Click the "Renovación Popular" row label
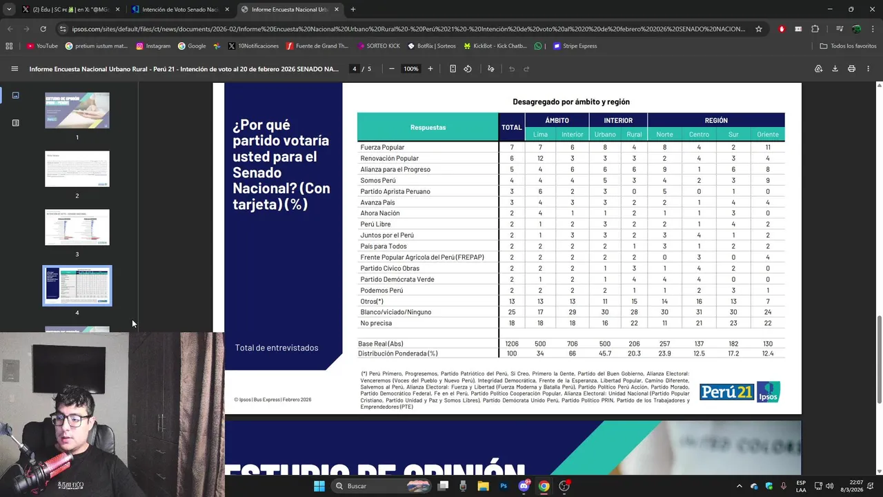 [x=389, y=158]
